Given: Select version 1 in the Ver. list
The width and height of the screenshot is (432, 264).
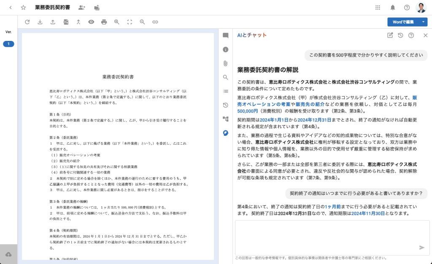Looking at the screenshot, I should (8, 44).
